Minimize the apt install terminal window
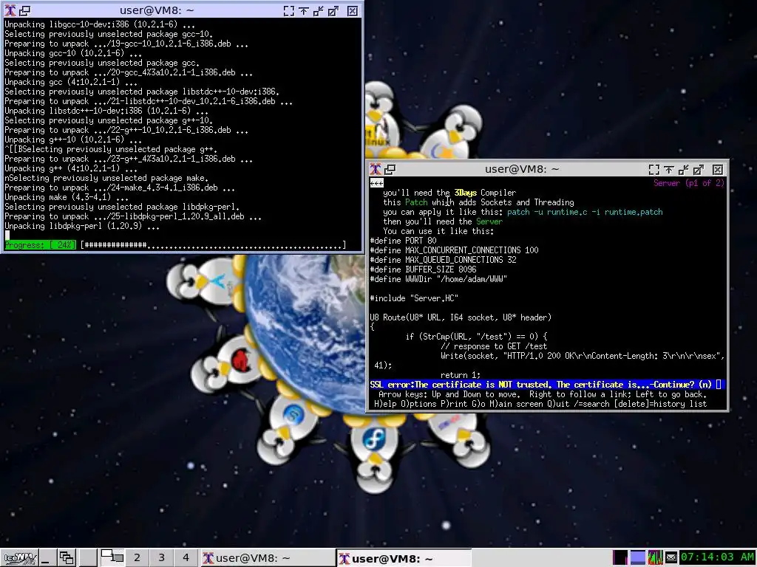Screen dimensions: 757x567 point(319,10)
